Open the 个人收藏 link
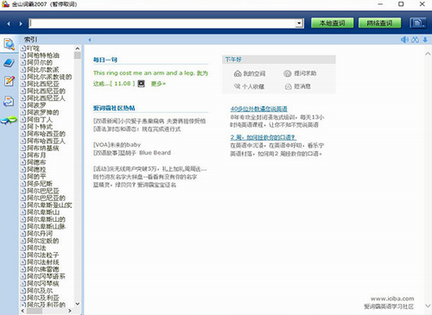Screen dimensions: 432x315 coord(253,86)
